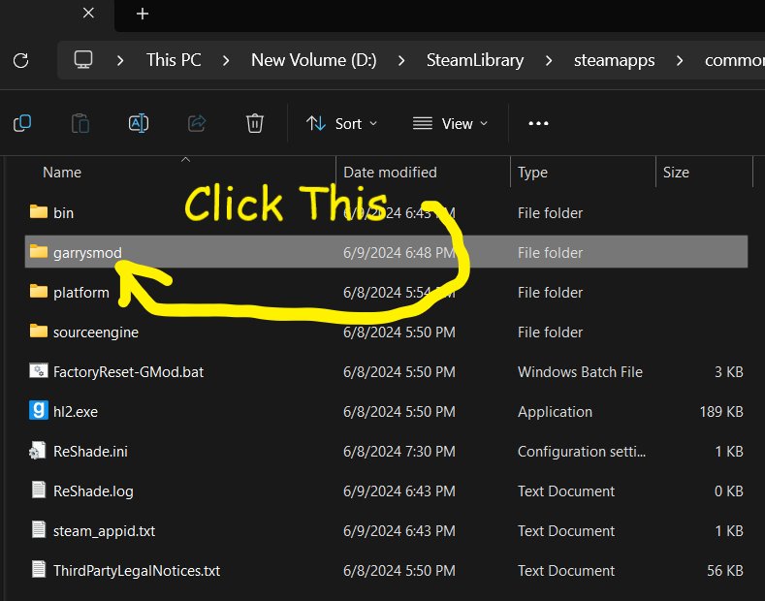Sort by the Date modified column header
This screenshot has width=765, height=601.
(x=390, y=173)
